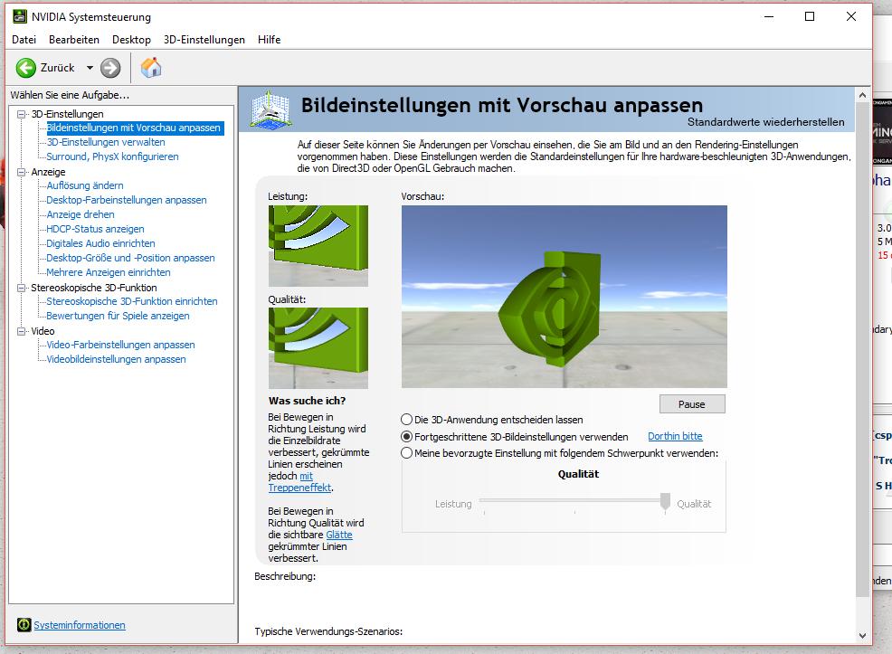Viewport: 892px width, 654px height.
Task: Collapse the 3D-Einstellungen tree node
Action: pyautogui.click(x=22, y=114)
